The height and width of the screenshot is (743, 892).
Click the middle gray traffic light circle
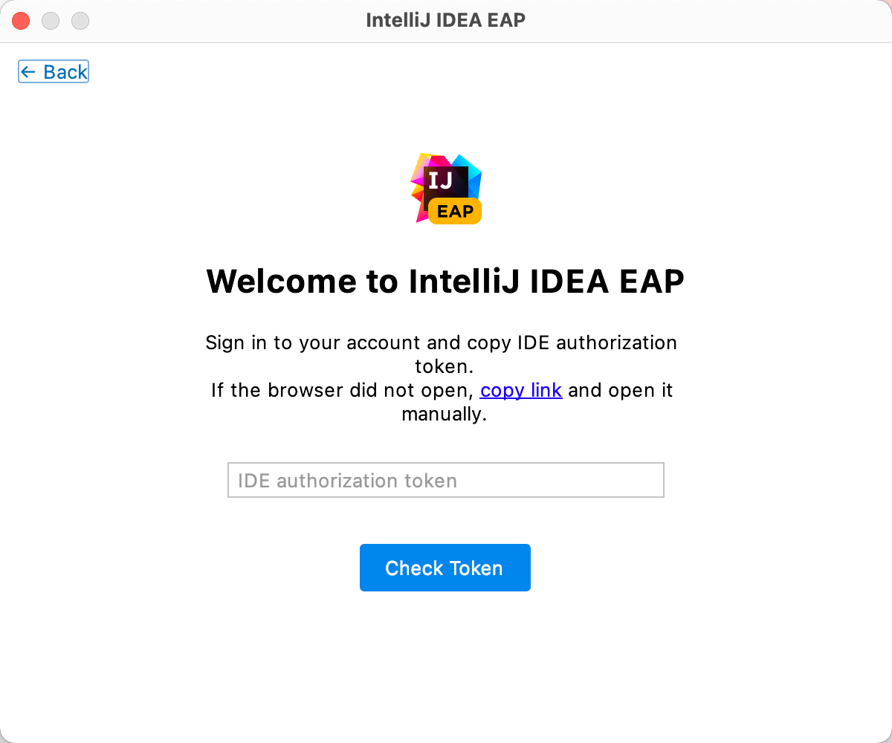(x=51, y=21)
